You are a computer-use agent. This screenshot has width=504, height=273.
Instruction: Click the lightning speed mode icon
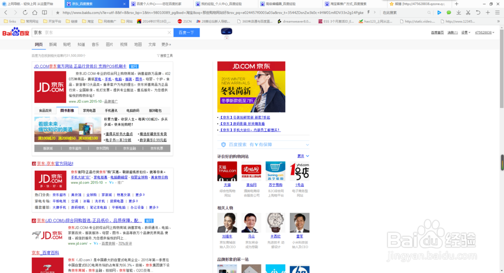[368, 13]
